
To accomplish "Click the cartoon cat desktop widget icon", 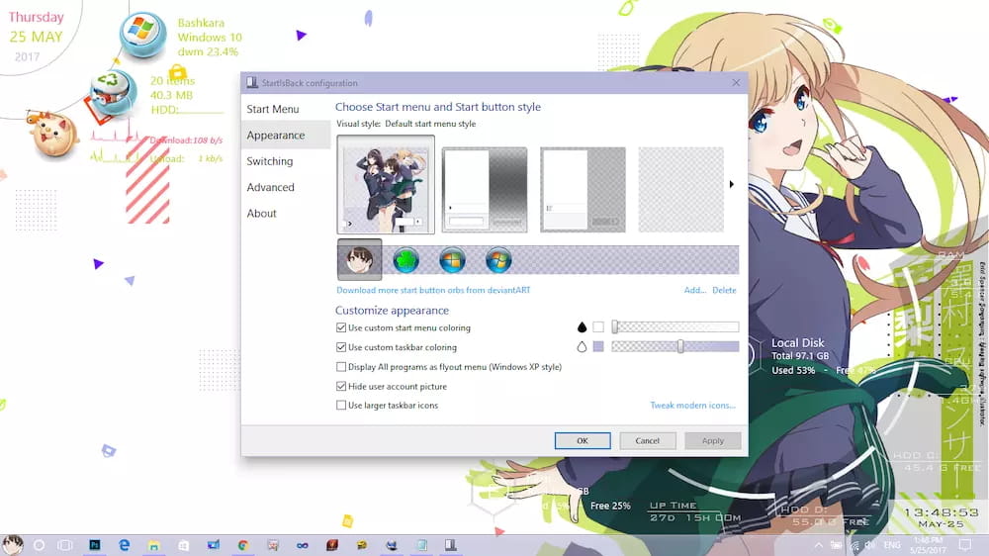I will tap(53, 135).
